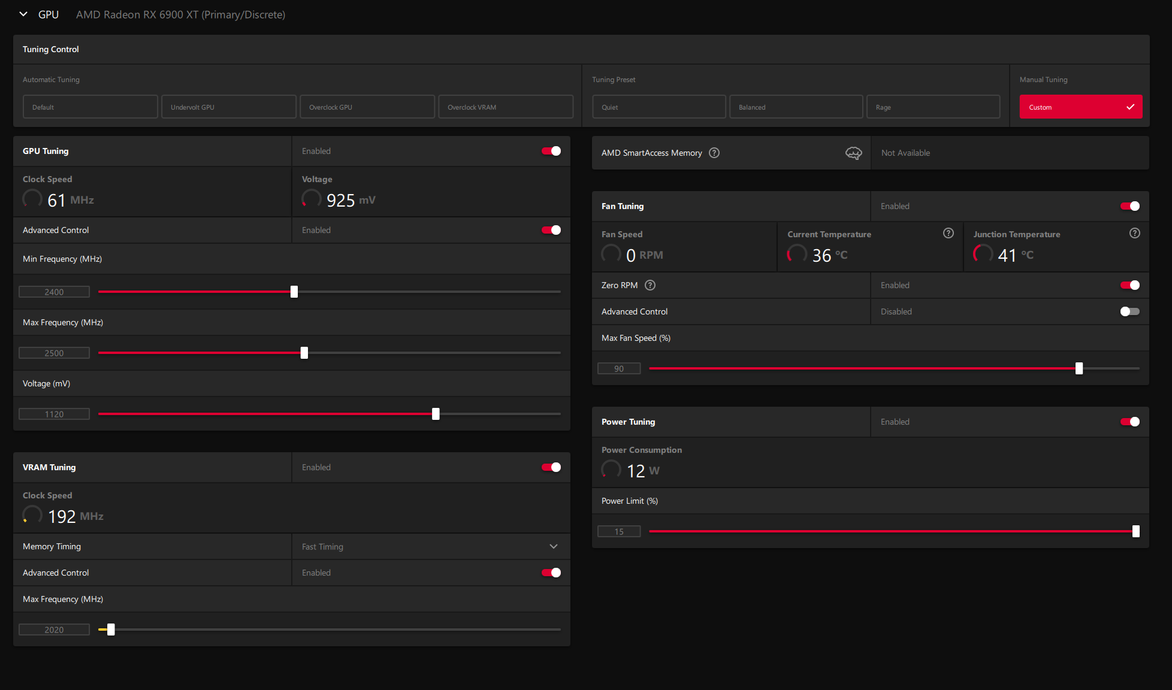Click the '925 mV' voltage reading
This screenshot has height=690, width=1172.
(x=351, y=200)
